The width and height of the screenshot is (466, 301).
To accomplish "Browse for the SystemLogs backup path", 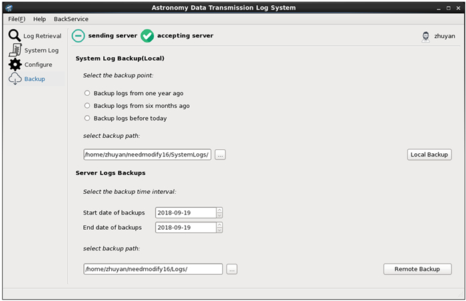I will 220,154.
